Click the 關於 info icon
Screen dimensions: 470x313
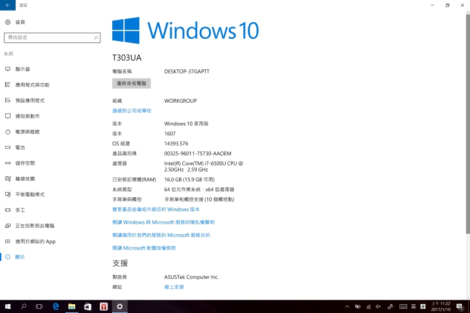pyautogui.click(x=8, y=257)
